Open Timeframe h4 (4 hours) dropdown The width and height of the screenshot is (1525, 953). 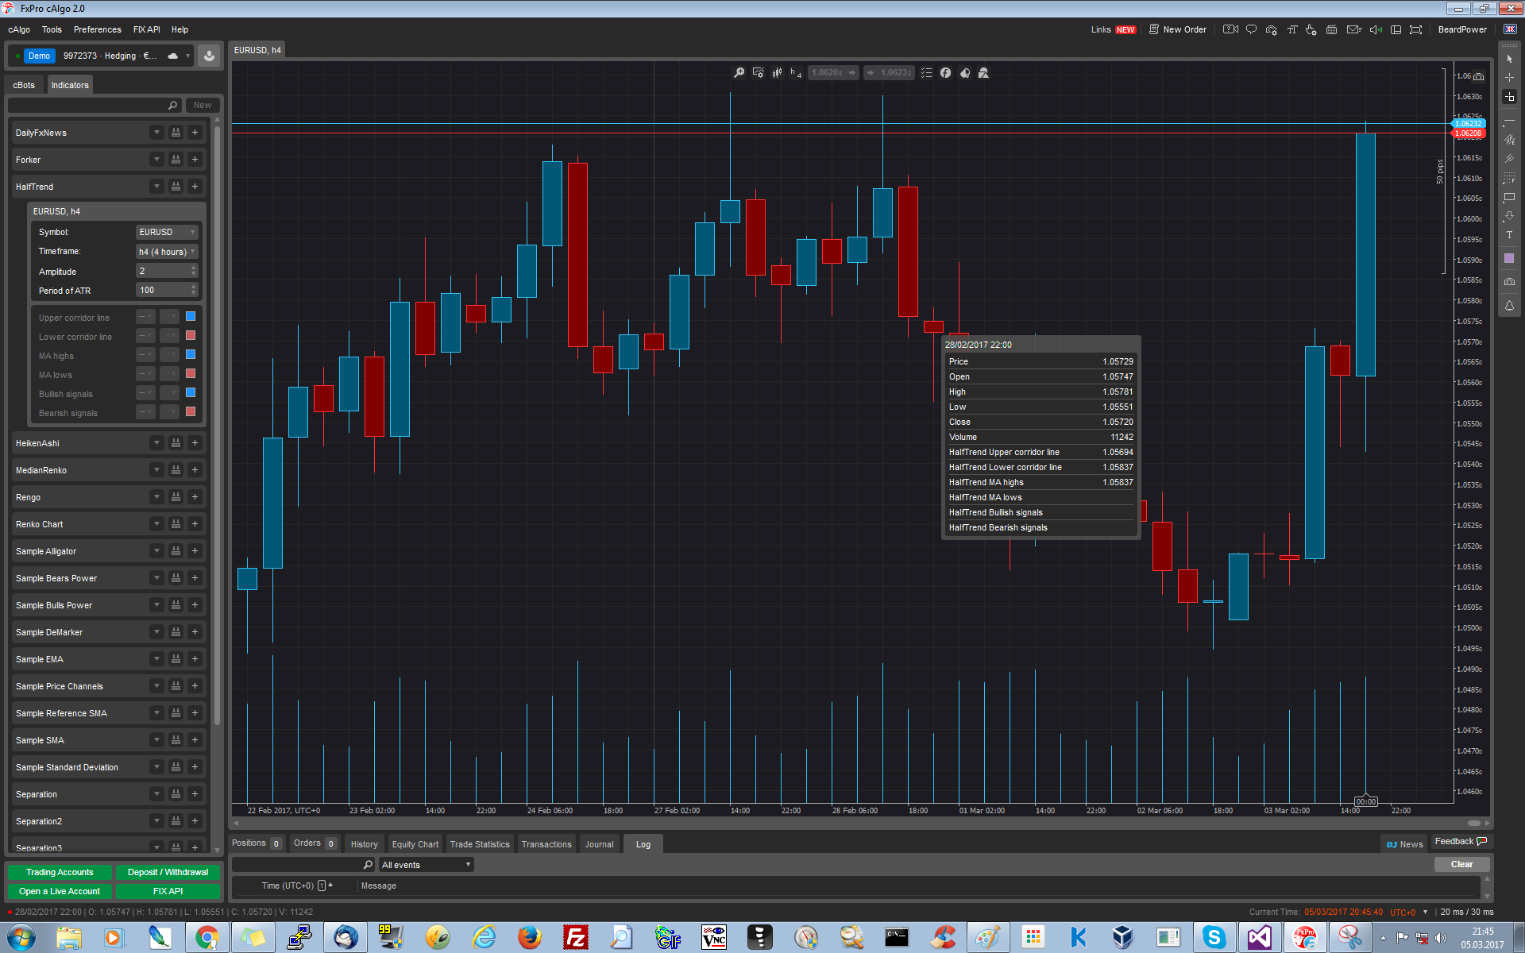[166, 252]
